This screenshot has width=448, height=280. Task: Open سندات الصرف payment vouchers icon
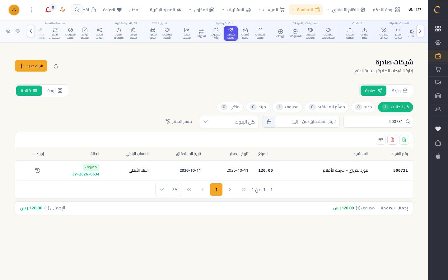(350, 33)
